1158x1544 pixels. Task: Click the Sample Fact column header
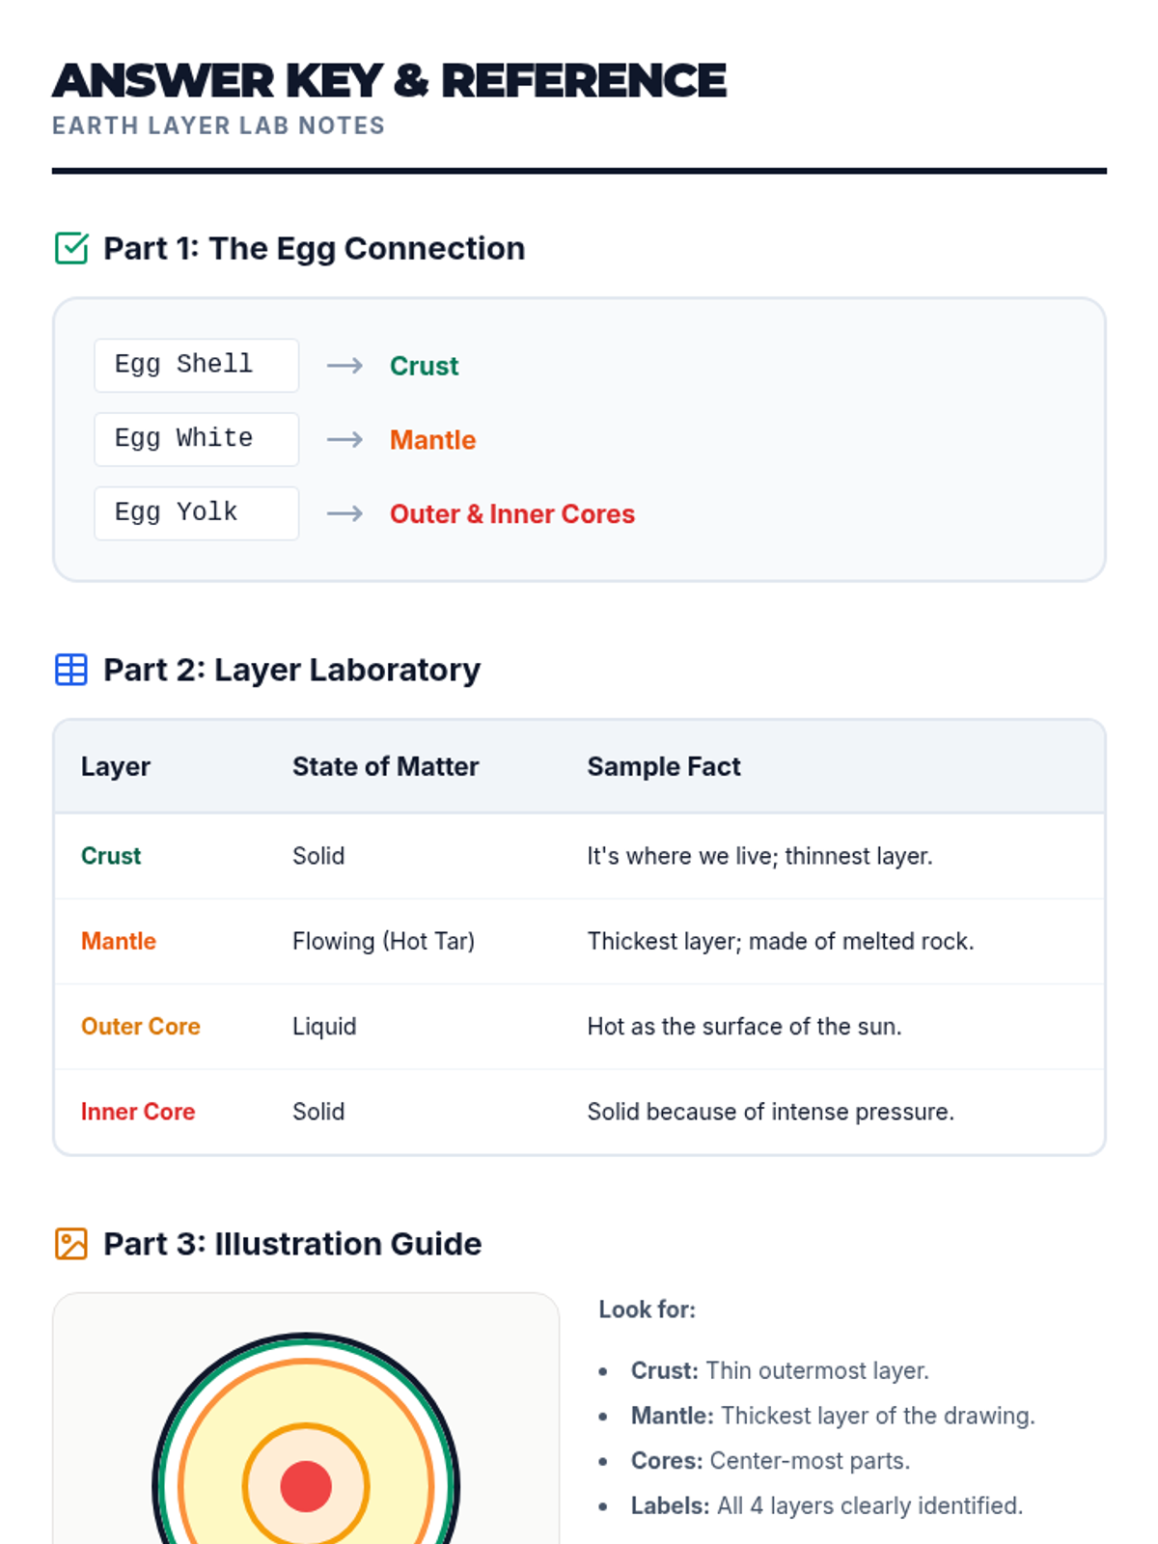(x=664, y=767)
